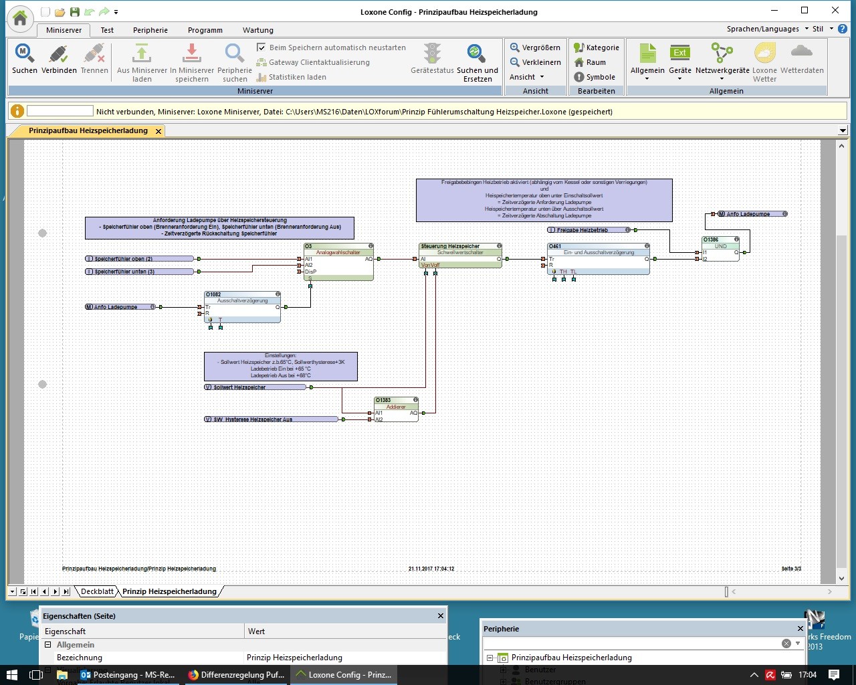Close the Eigenschaften panel
The height and width of the screenshot is (685, 856).
pos(440,616)
